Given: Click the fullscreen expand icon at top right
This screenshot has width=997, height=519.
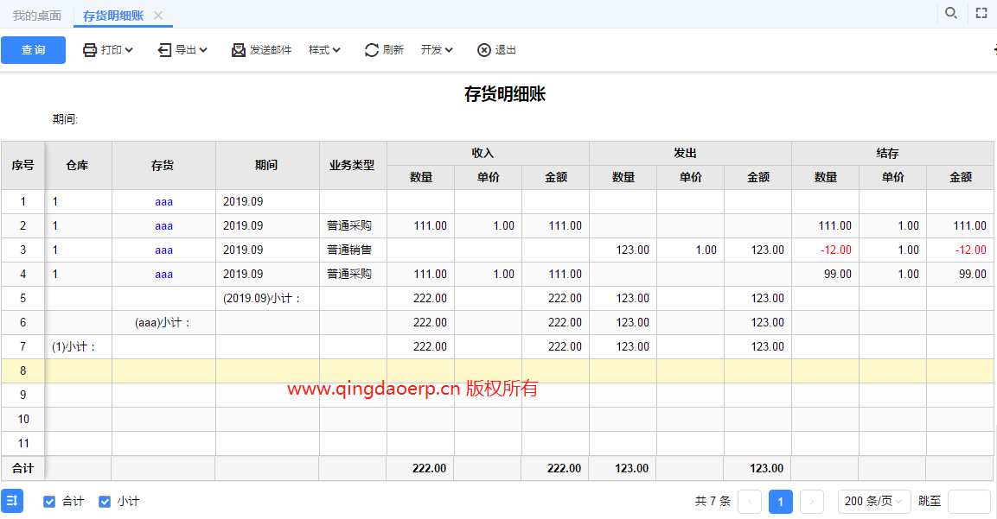Looking at the screenshot, I should pyautogui.click(x=981, y=13).
